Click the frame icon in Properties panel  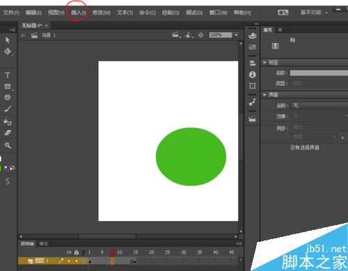click(275, 46)
